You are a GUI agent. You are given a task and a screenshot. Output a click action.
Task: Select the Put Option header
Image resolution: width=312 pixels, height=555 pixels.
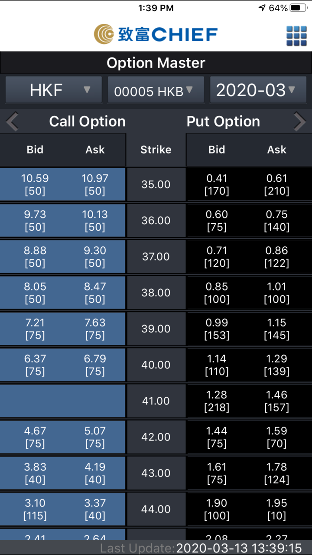[x=223, y=122]
